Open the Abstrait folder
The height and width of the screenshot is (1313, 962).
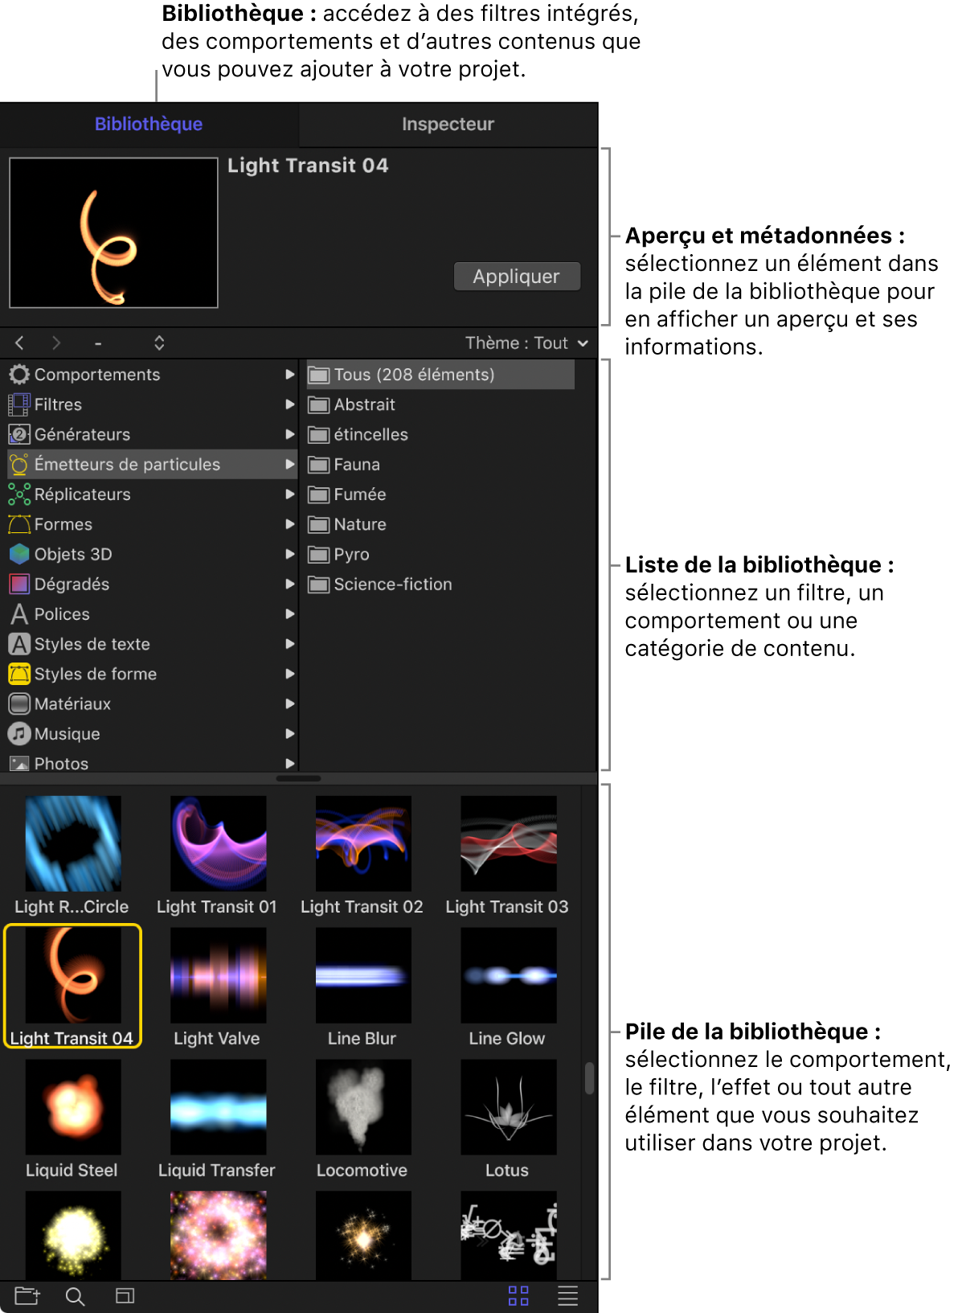440,404
